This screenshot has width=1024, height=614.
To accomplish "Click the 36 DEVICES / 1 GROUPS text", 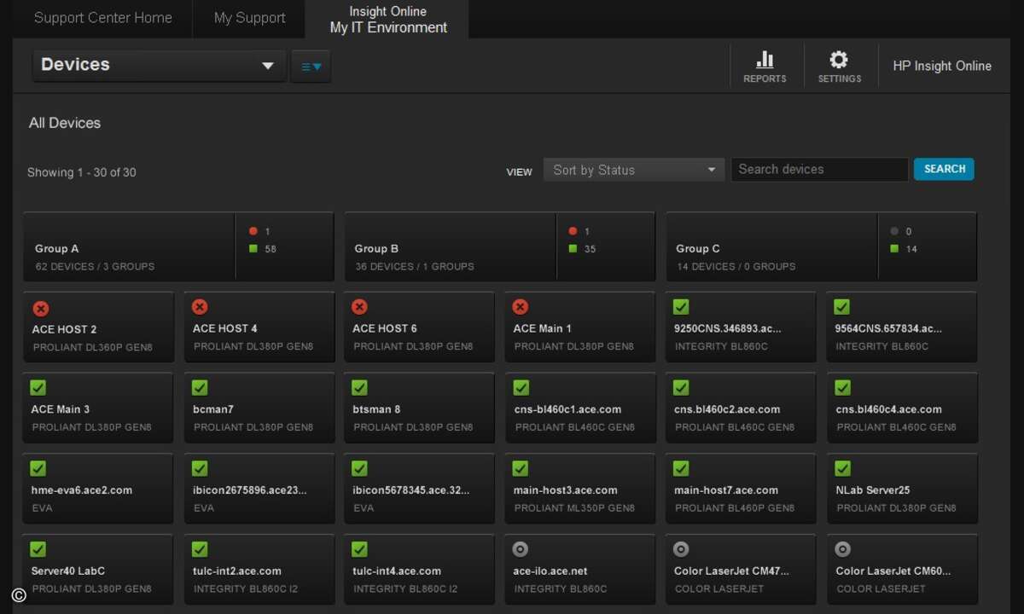I will click(415, 266).
